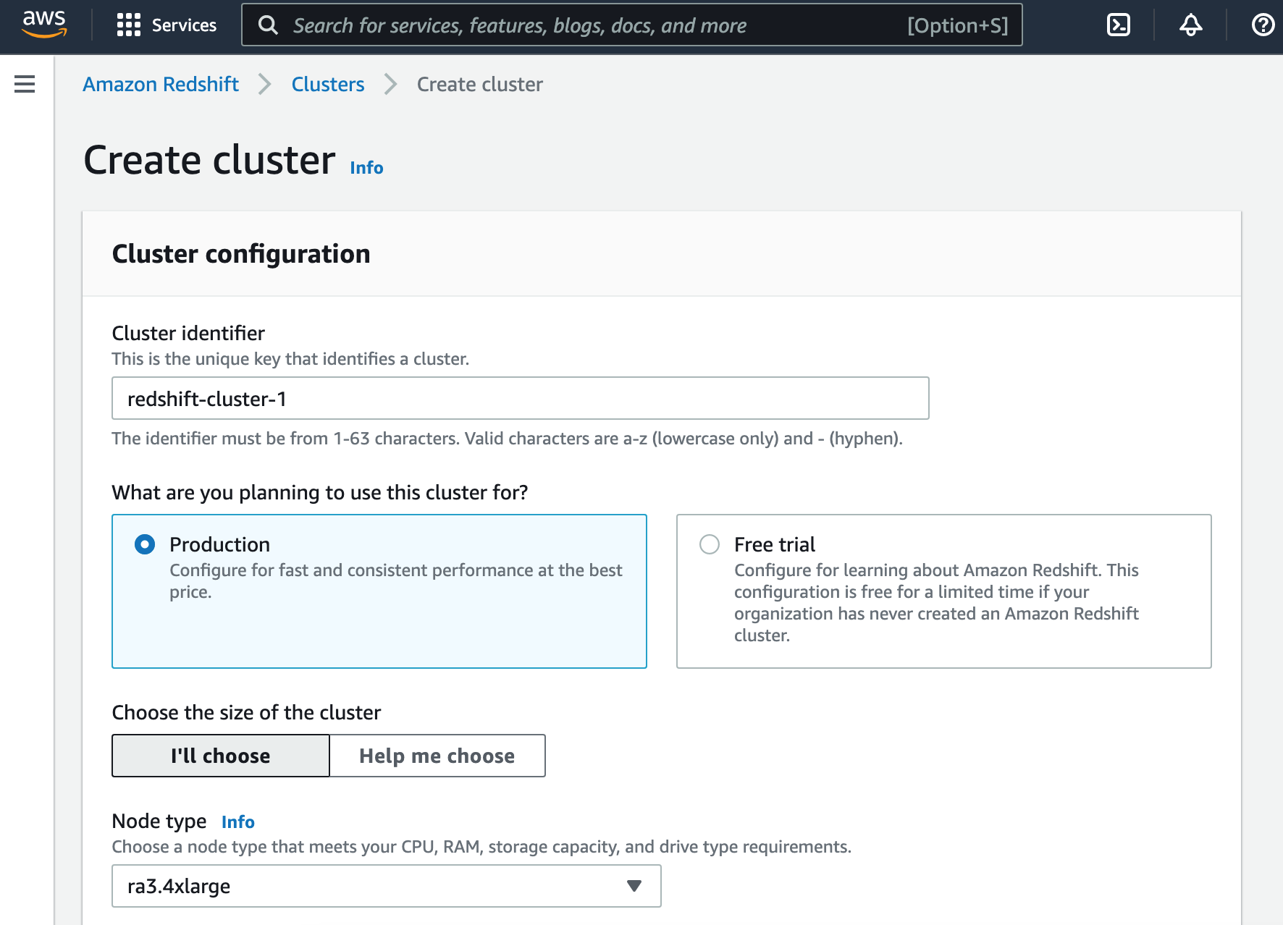Choose the Free trial radio button
The width and height of the screenshot is (1283, 925).
click(x=710, y=544)
